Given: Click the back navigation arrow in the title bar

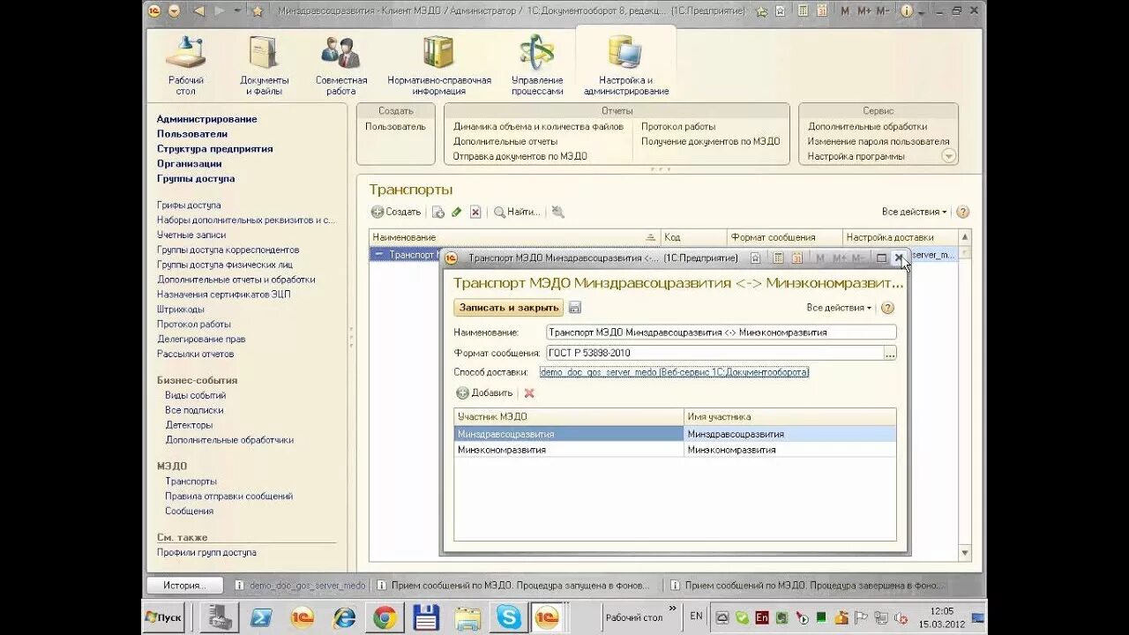Looking at the screenshot, I should coord(198,11).
